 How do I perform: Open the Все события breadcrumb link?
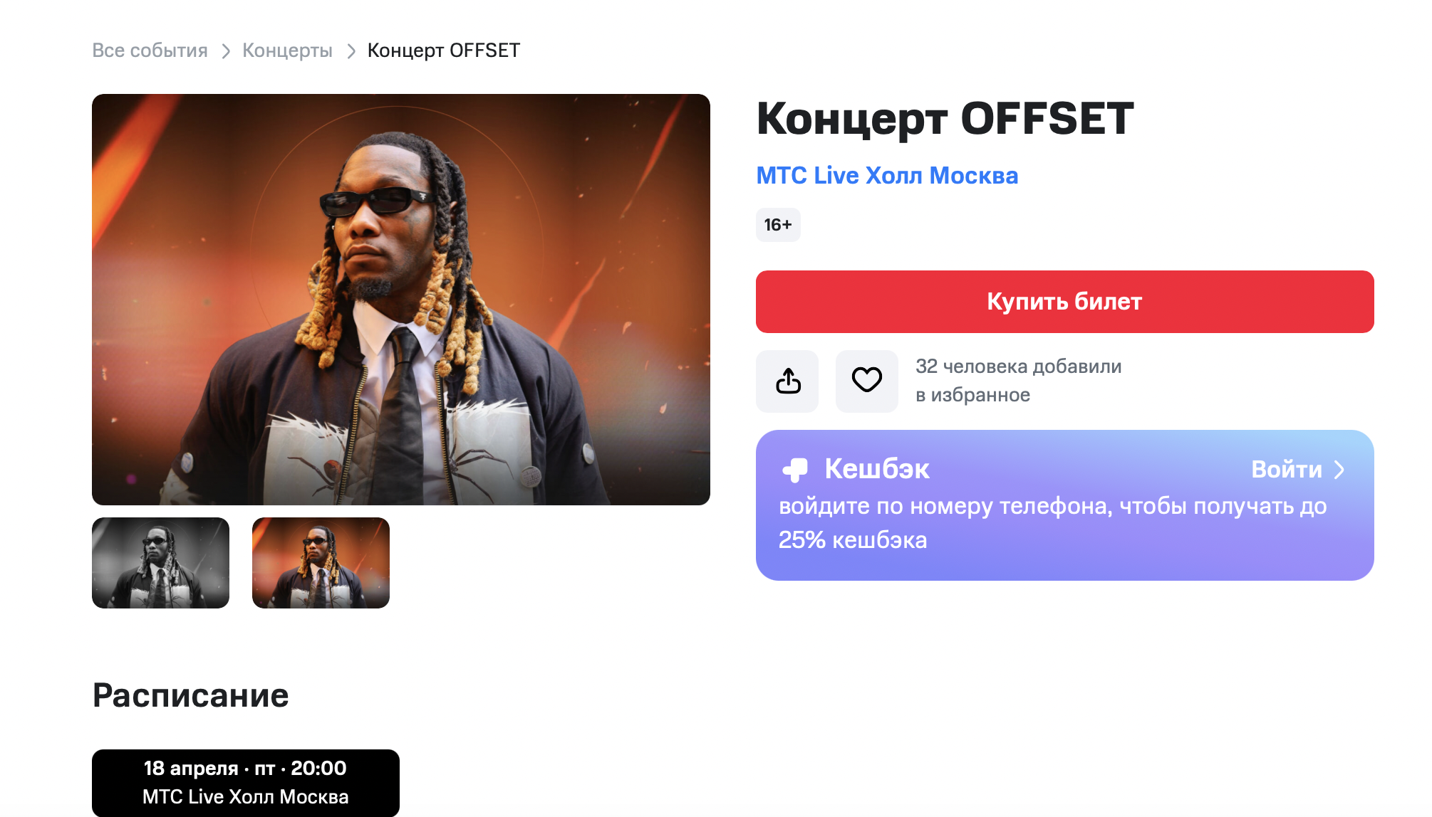[x=150, y=51]
